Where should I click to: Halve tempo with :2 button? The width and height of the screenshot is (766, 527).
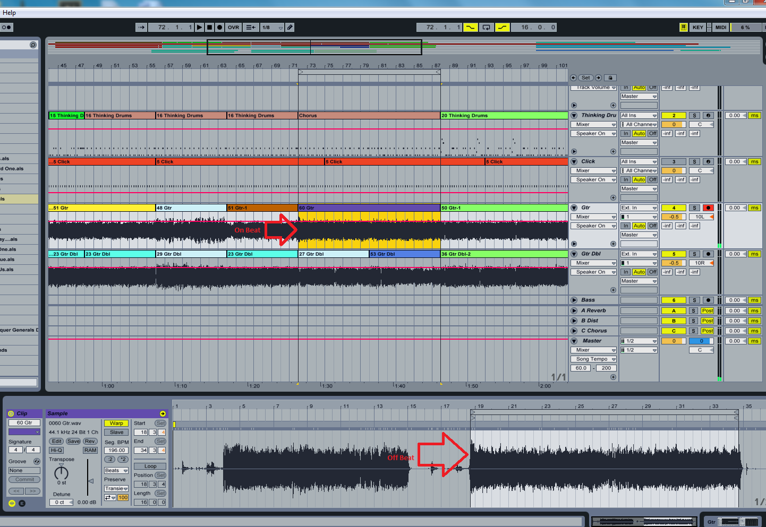click(110, 459)
